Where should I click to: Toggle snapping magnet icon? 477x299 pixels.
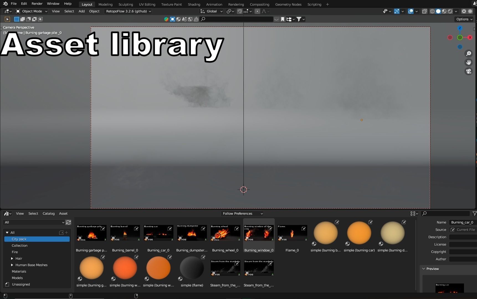(x=240, y=11)
